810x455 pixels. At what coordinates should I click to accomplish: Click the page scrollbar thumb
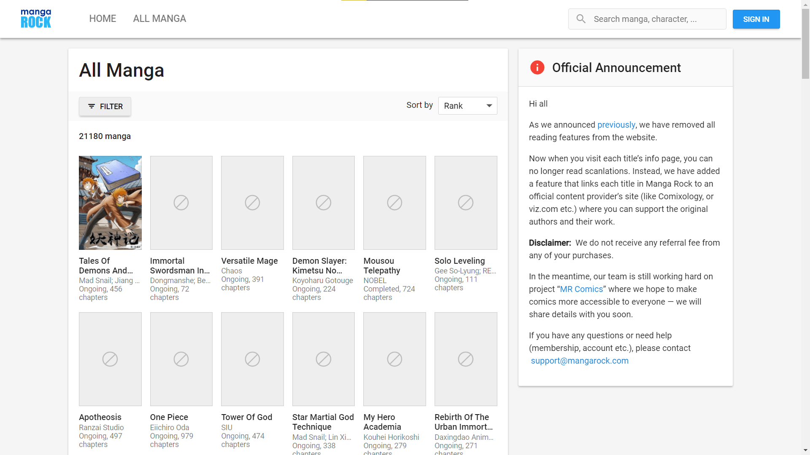(805, 44)
